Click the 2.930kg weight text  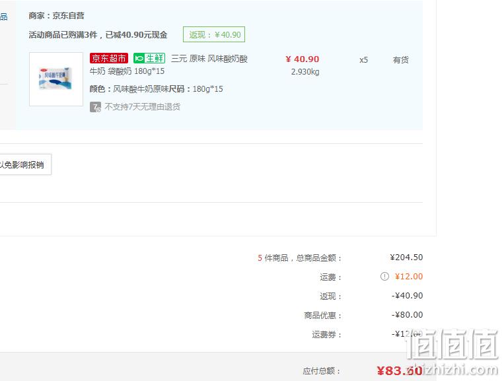point(305,71)
